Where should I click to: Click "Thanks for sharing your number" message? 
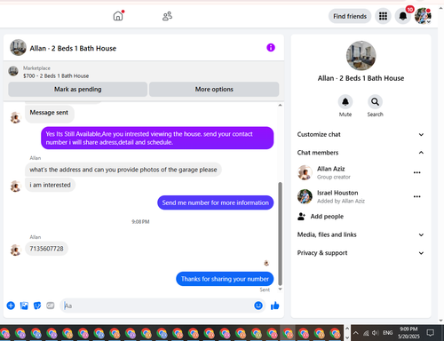(x=225, y=279)
